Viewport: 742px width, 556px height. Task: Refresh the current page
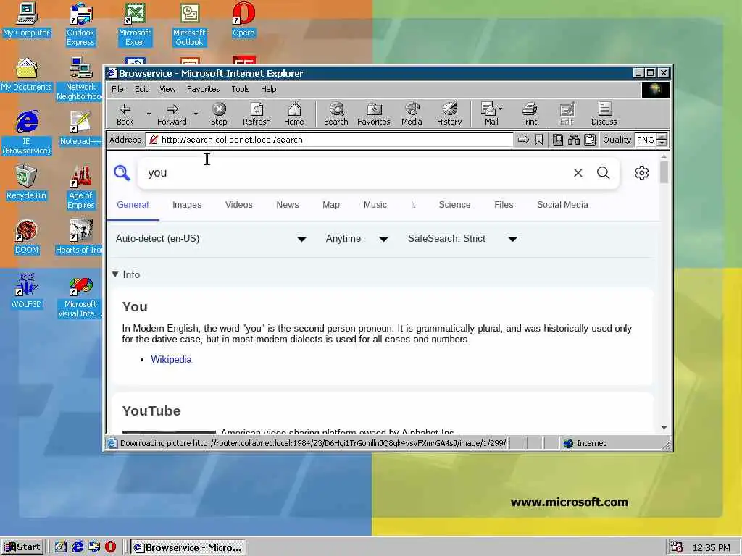257,114
